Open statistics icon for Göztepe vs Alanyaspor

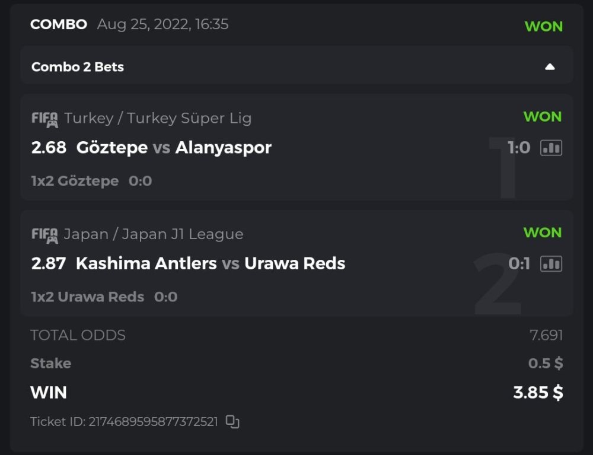pos(551,148)
